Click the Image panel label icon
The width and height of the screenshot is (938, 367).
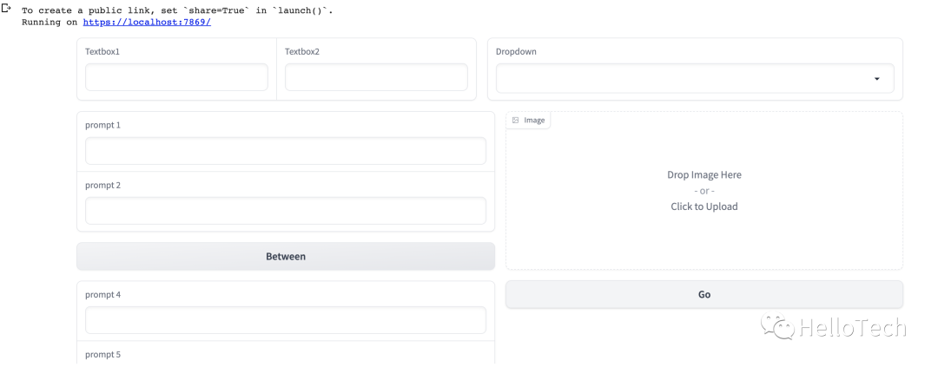click(x=516, y=121)
